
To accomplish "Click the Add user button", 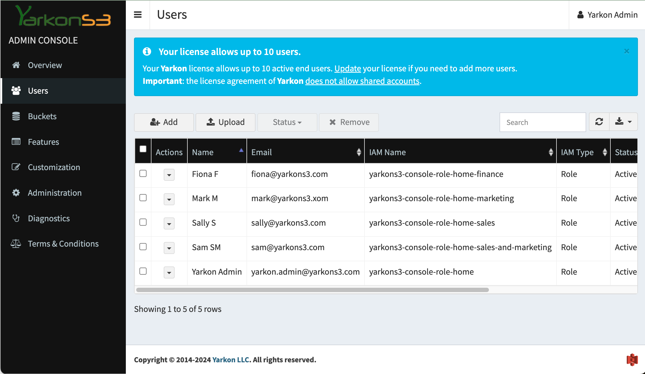I will pyautogui.click(x=164, y=122).
